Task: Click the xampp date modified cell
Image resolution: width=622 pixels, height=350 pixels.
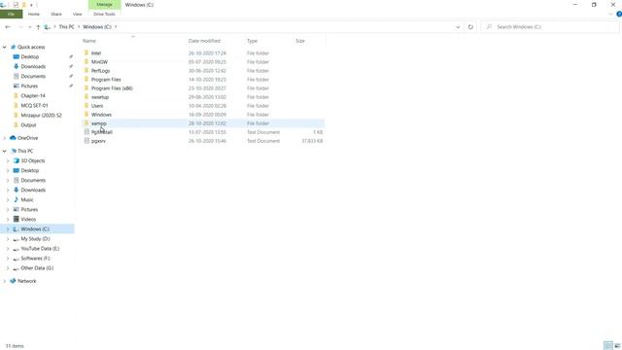Action: 207,123
